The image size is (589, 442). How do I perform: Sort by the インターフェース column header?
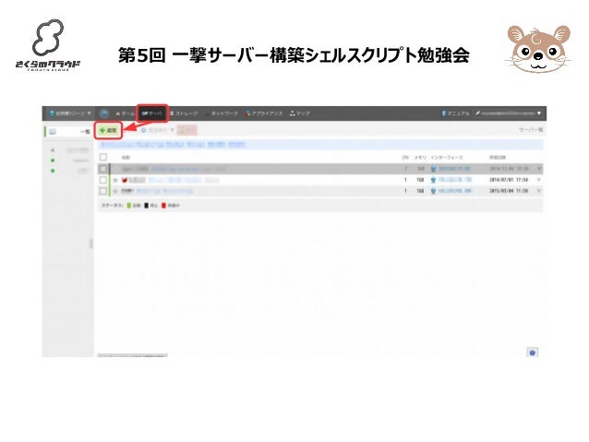tap(447, 158)
